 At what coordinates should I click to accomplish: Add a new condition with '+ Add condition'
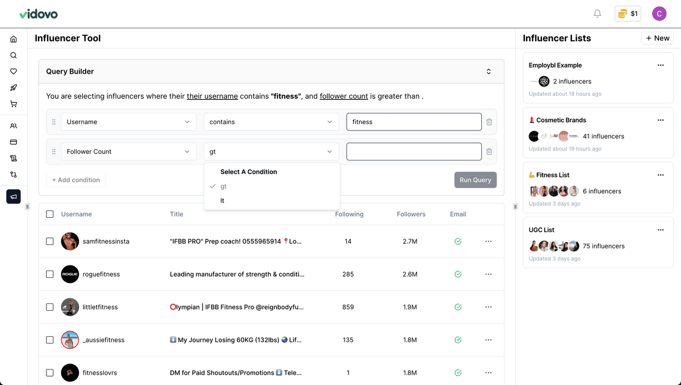pos(75,180)
